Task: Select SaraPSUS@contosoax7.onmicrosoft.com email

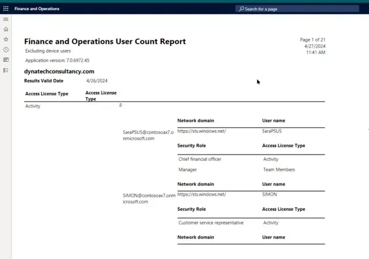Action: [148, 135]
